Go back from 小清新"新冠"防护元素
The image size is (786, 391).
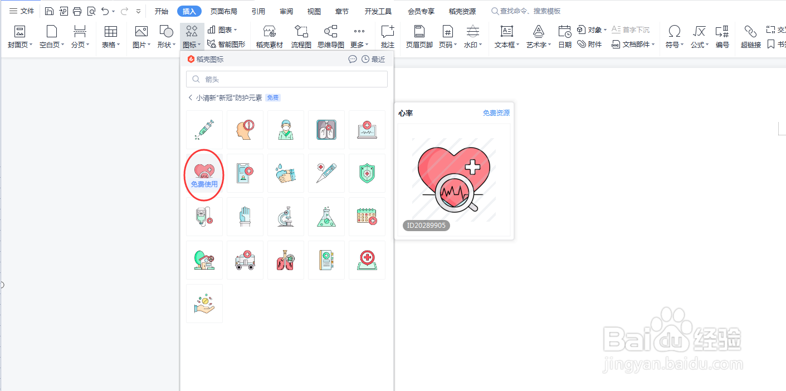[x=191, y=97]
